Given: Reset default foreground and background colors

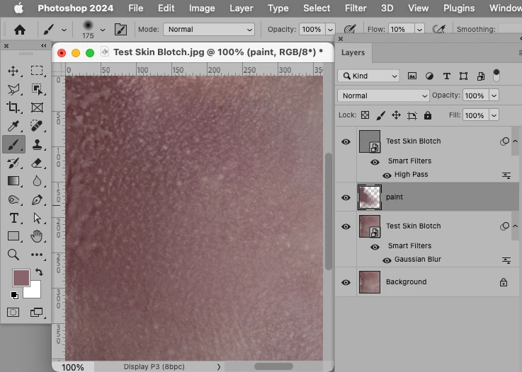Looking at the screenshot, I should pos(15,295).
